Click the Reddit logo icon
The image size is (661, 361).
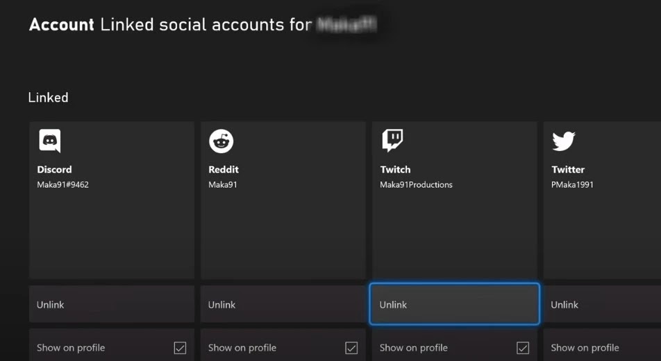coord(221,141)
